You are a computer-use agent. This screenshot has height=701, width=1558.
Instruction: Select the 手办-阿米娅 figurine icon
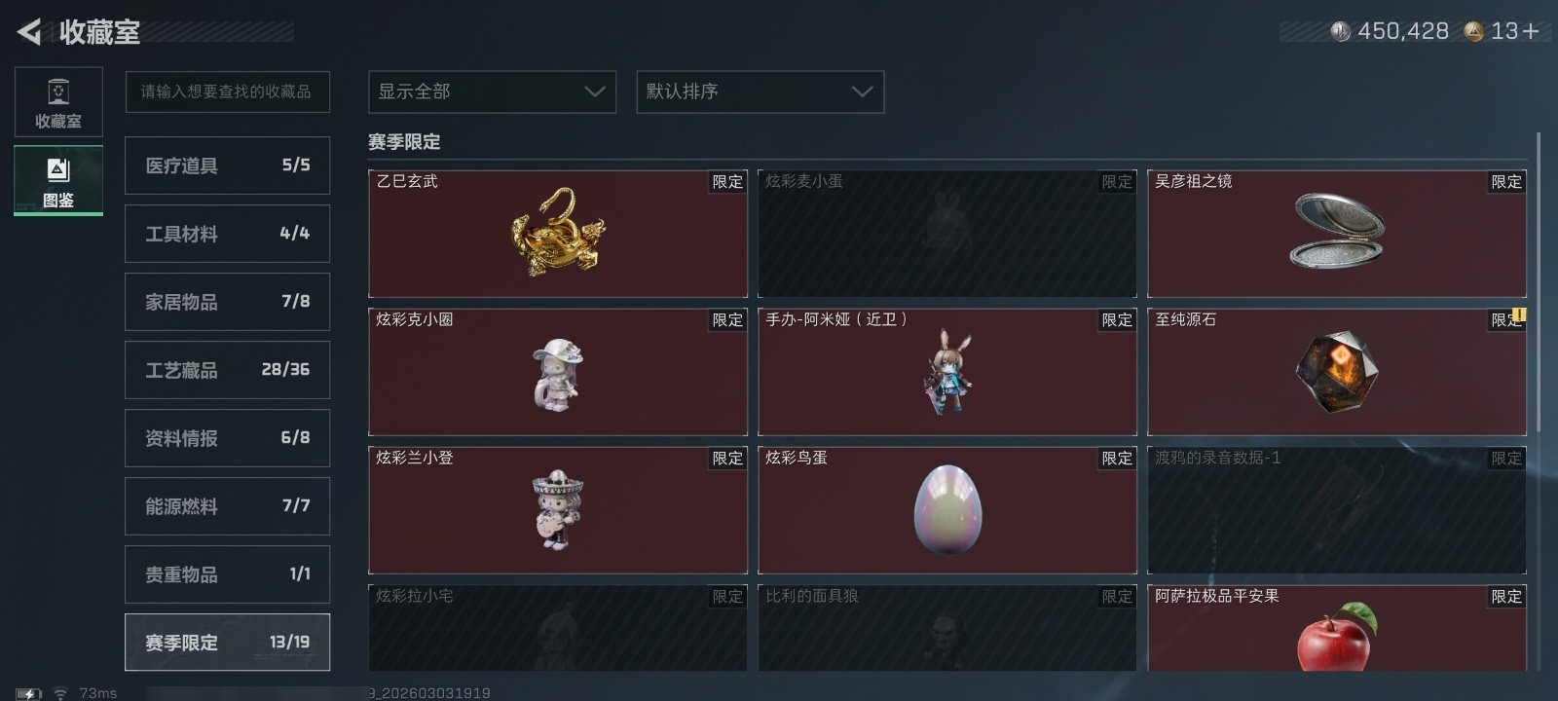(947, 371)
